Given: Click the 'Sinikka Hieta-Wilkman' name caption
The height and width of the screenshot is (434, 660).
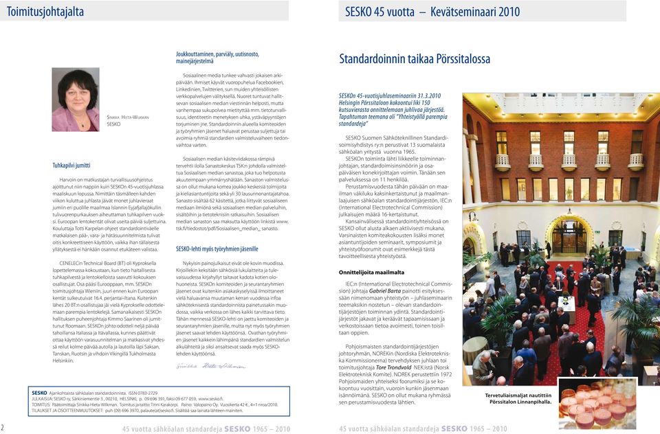Looking at the screenshot, I should click(128, 117).
